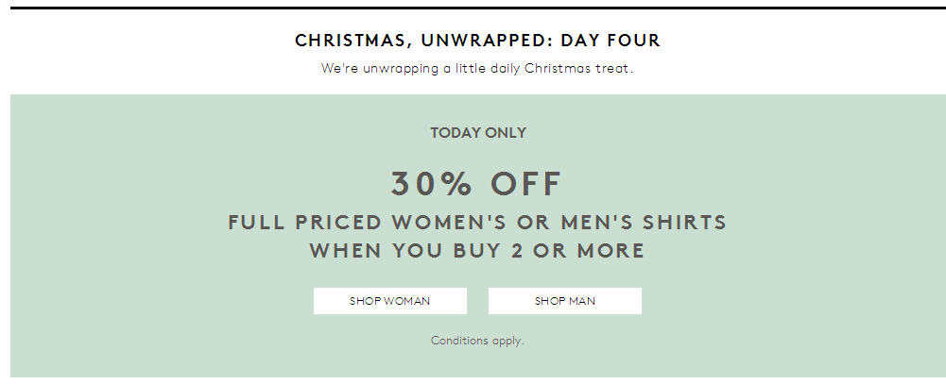946x384 pixels.
Task: Click the 30% figure in the banner
Action: click(431, 184)
